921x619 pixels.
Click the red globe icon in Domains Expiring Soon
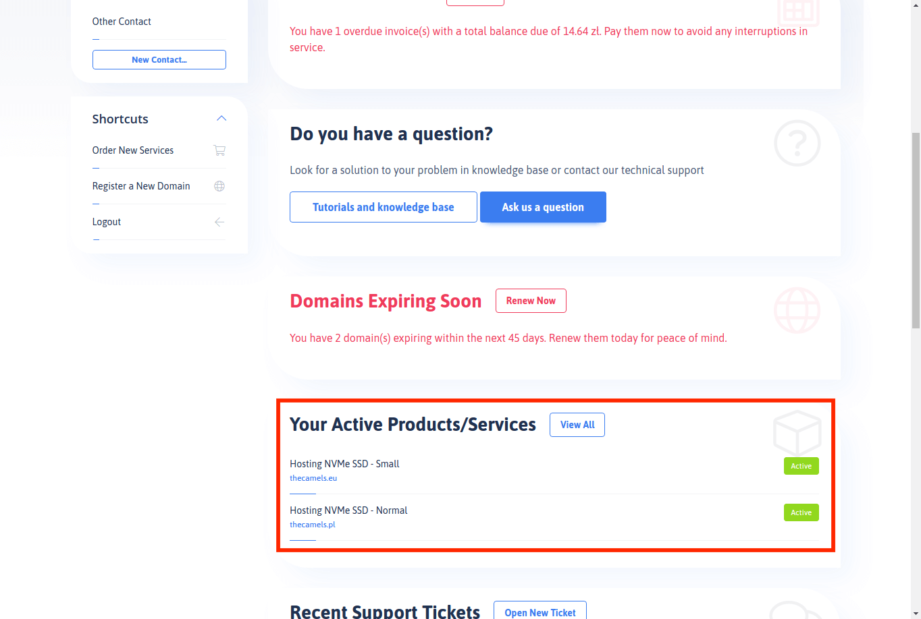point(797,310)
